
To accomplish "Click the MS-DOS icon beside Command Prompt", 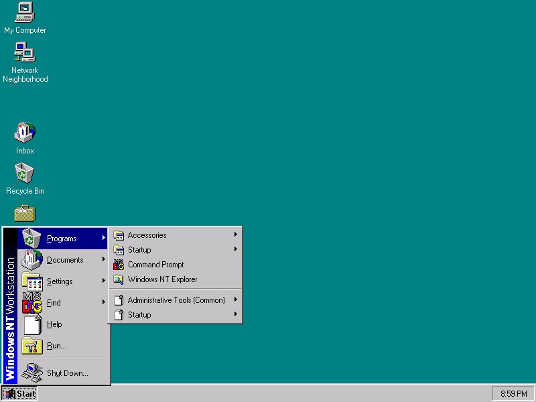I will click(119, 265).
